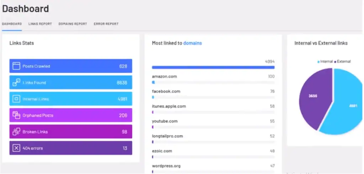
Task: Click the Links Found stat bar
Action: (x=71, y=82)
